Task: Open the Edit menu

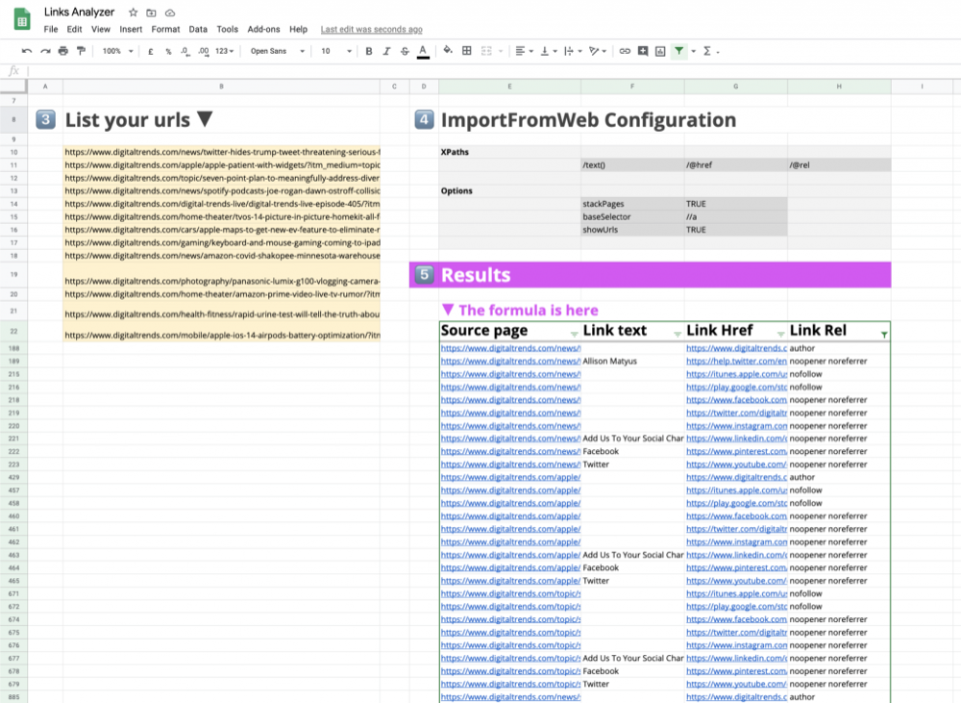Action: (74, 29)
